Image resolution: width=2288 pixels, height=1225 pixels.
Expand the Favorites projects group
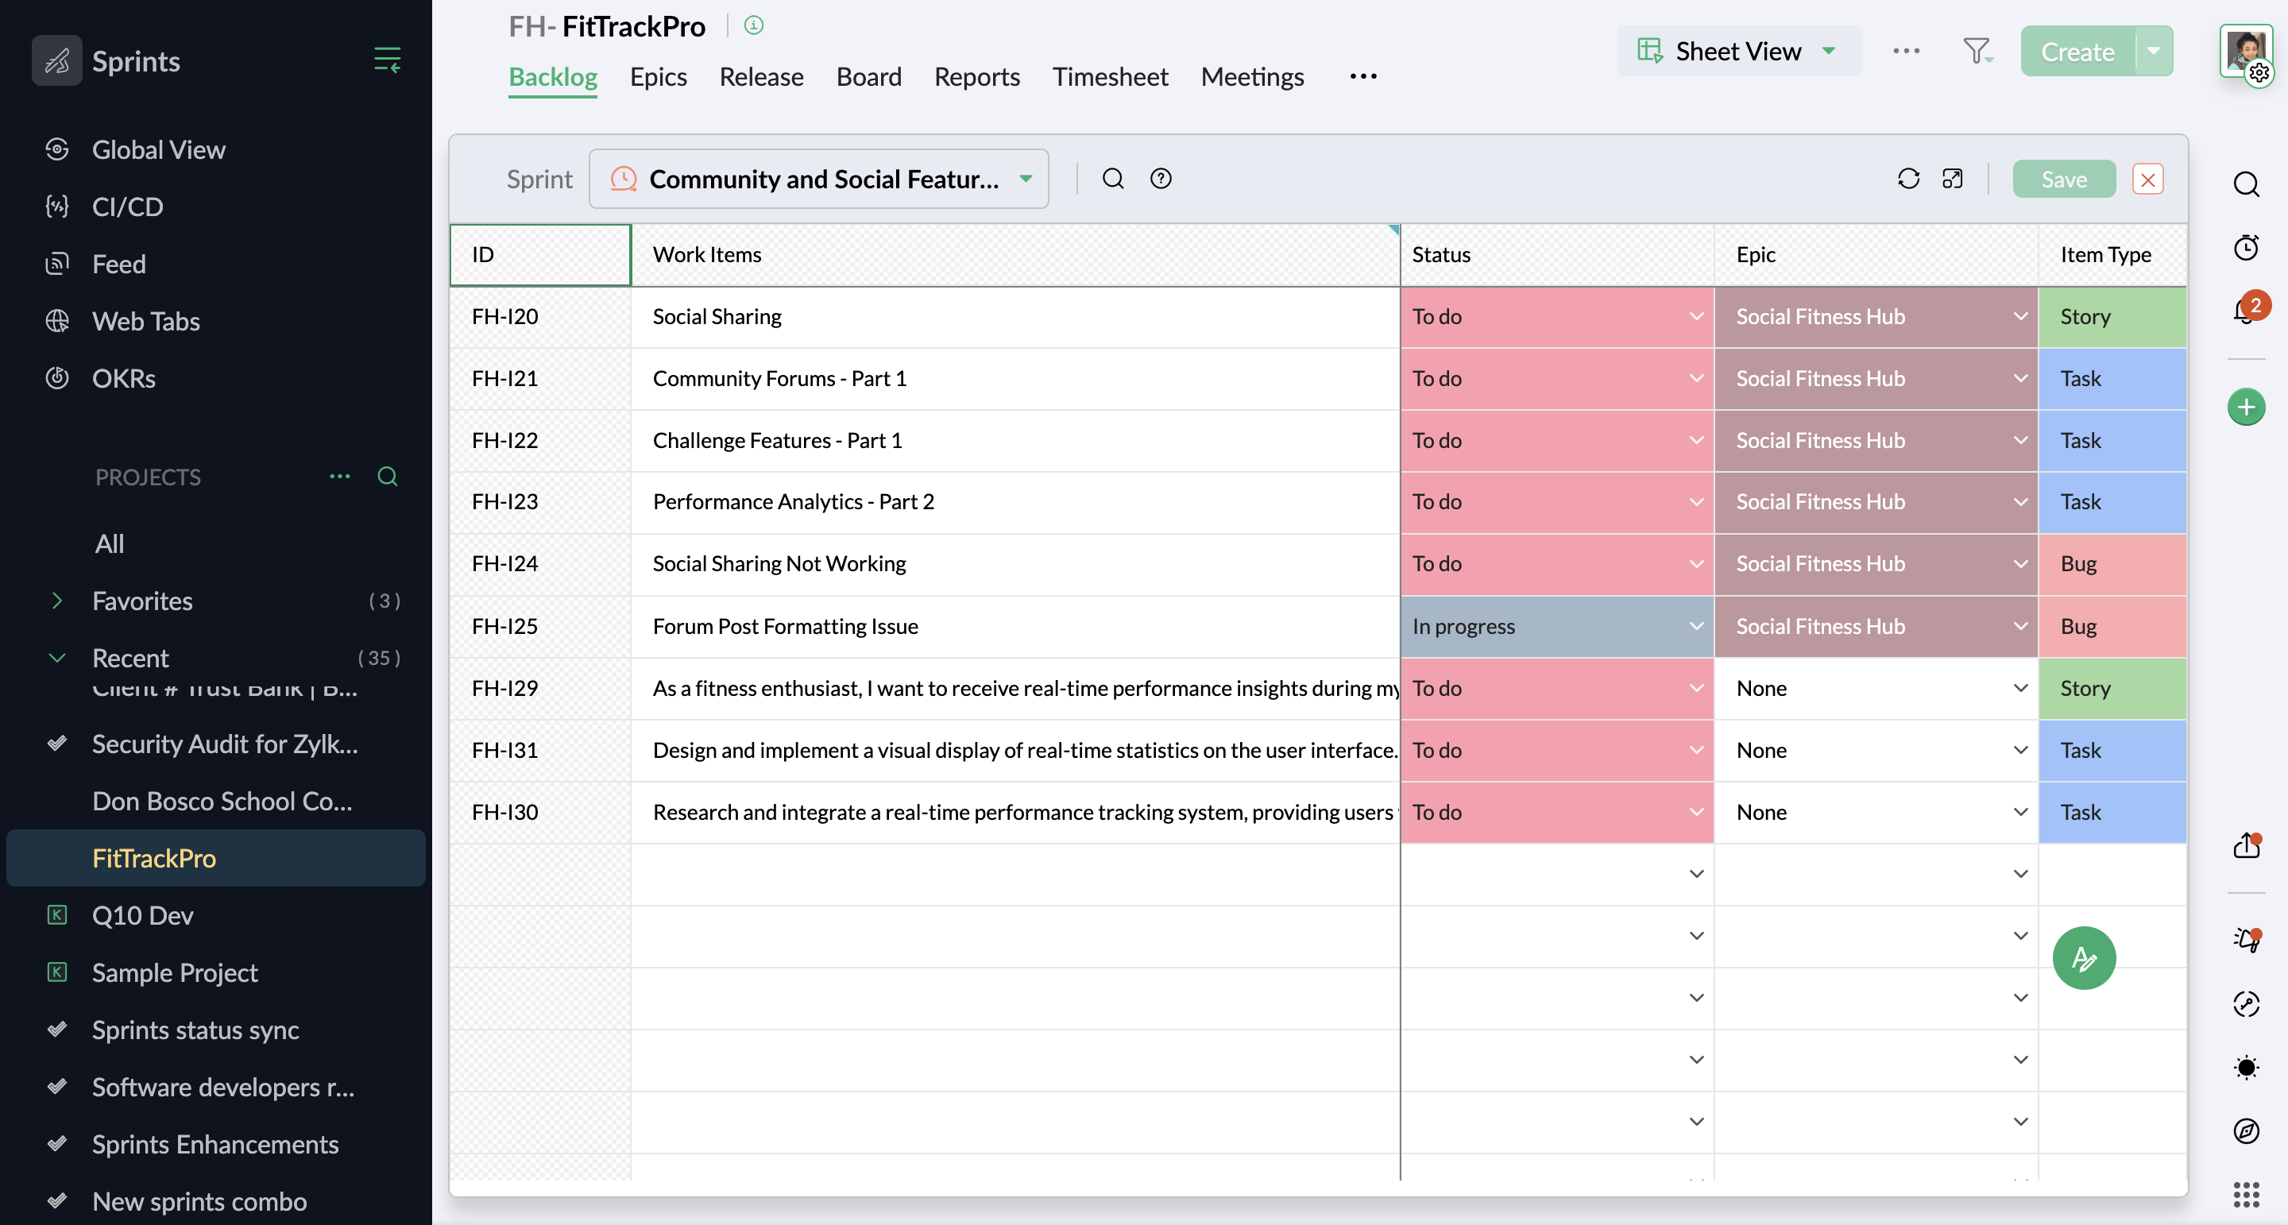point(57,601)
